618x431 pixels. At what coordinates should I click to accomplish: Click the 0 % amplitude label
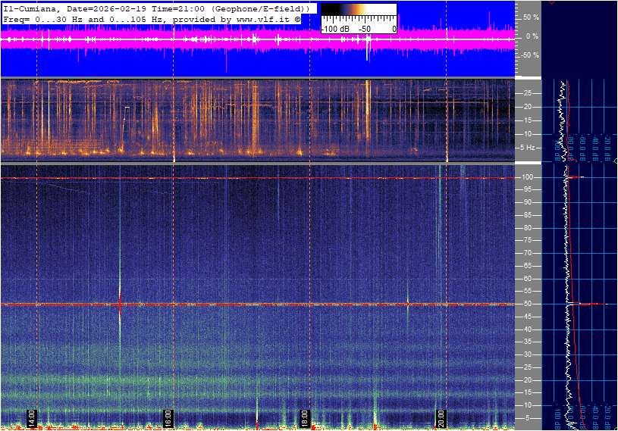[532, 36]
